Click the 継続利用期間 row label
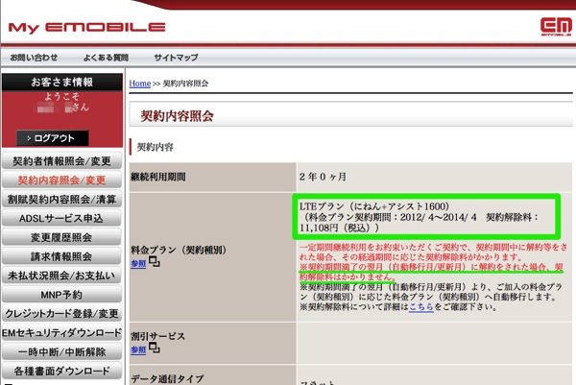This screenshot has height=385, width=576. pos(158,177)
